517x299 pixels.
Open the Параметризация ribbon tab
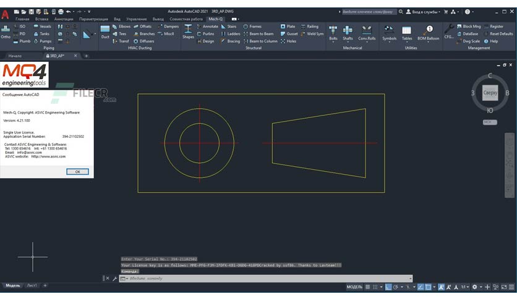(93, 19)
